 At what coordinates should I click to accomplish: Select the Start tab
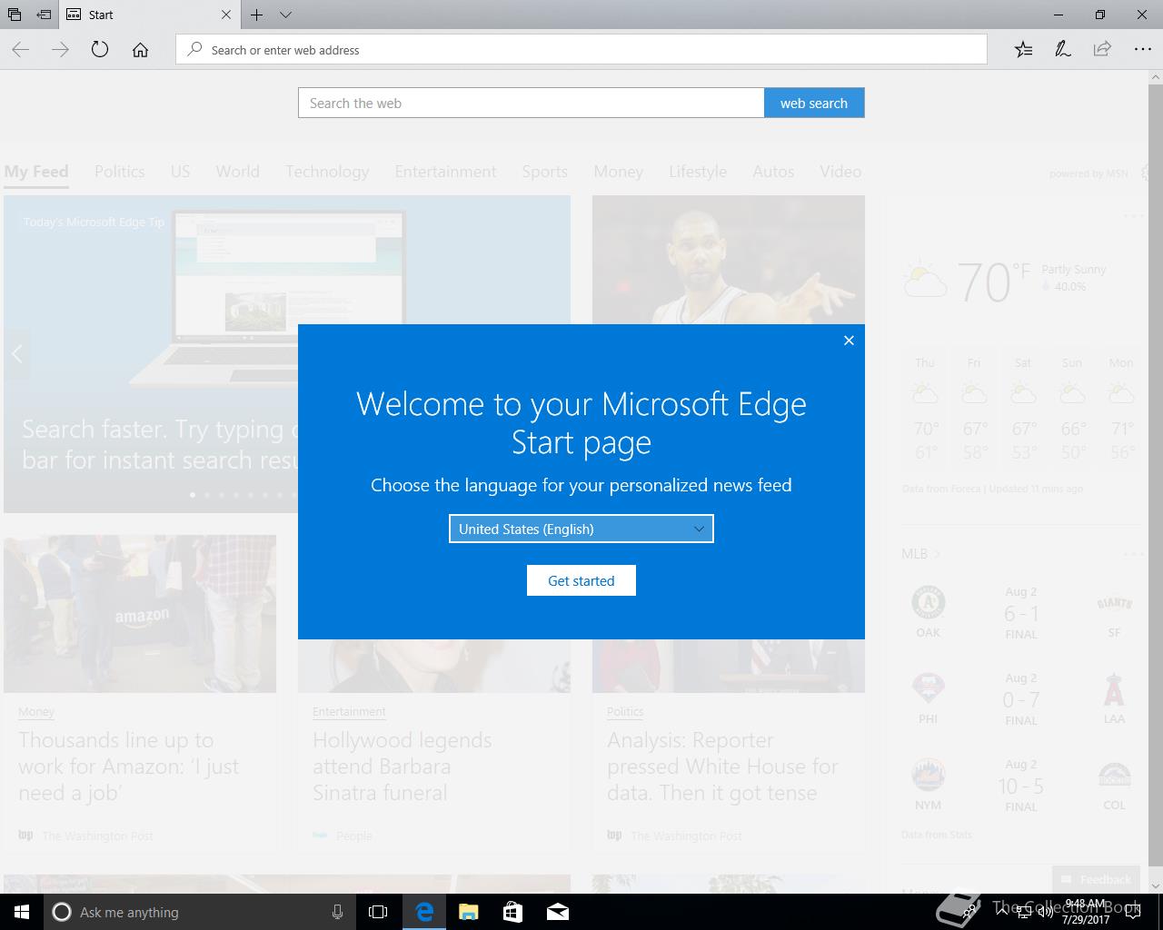point(150,15)
